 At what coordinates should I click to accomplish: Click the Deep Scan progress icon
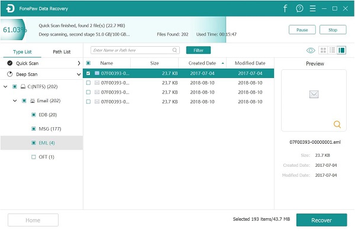pyautogui.click(x=9, y=74)
